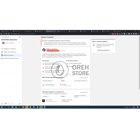Click the search magnifier in sidebar footer
Screen dimensions: 140x140
point(9,104)
